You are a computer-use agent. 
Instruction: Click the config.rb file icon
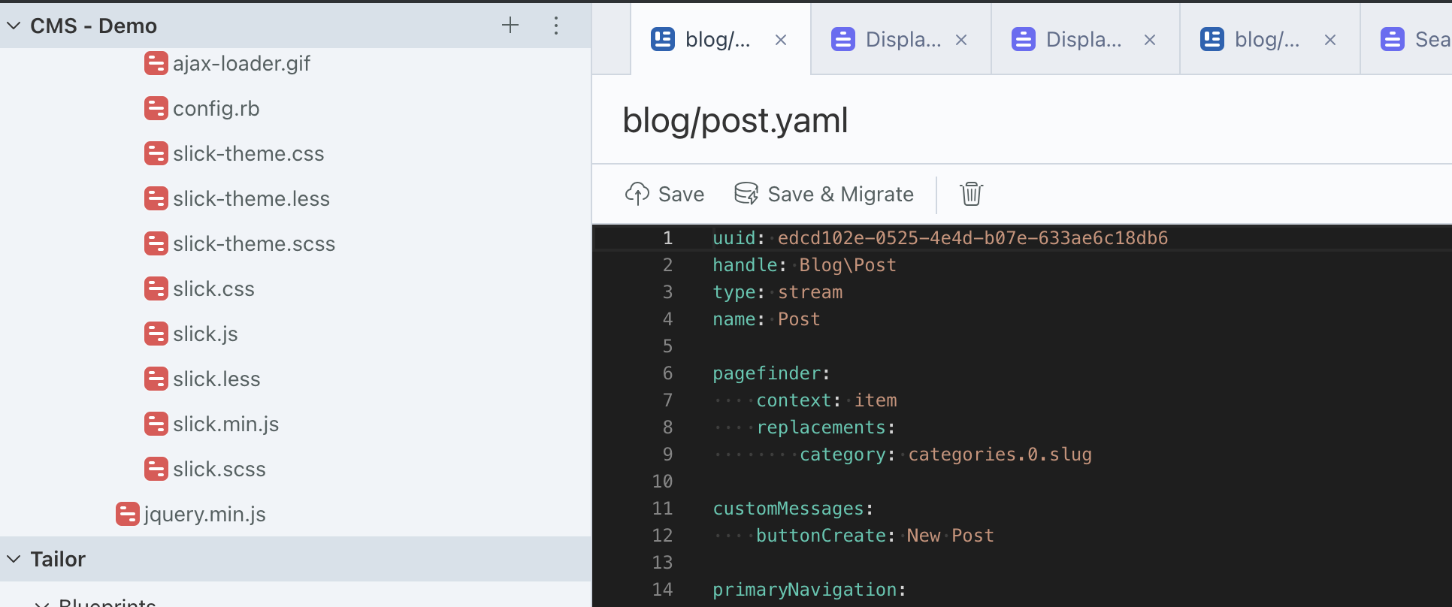click(156, 108)
